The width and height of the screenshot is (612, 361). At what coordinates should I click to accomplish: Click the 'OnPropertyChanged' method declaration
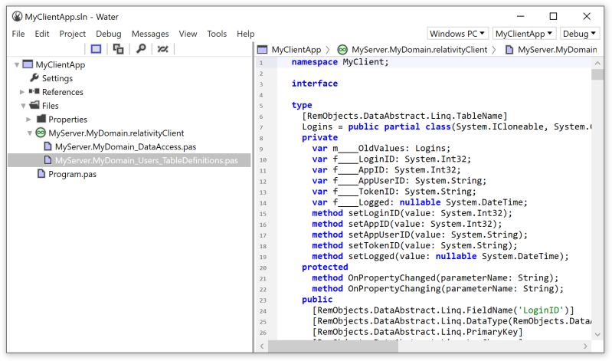tap(435, 278)
